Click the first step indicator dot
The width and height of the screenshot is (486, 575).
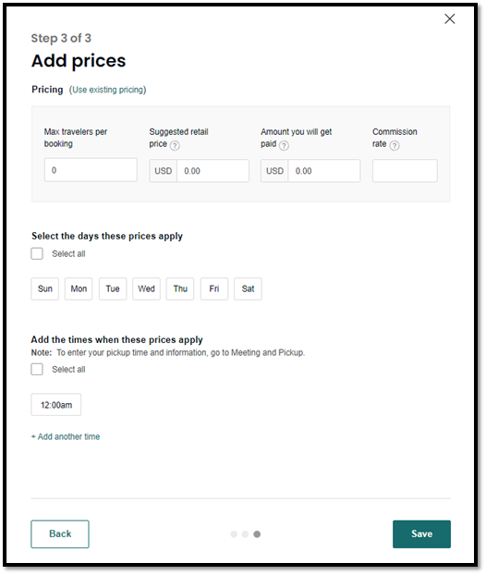coord(234,534)
